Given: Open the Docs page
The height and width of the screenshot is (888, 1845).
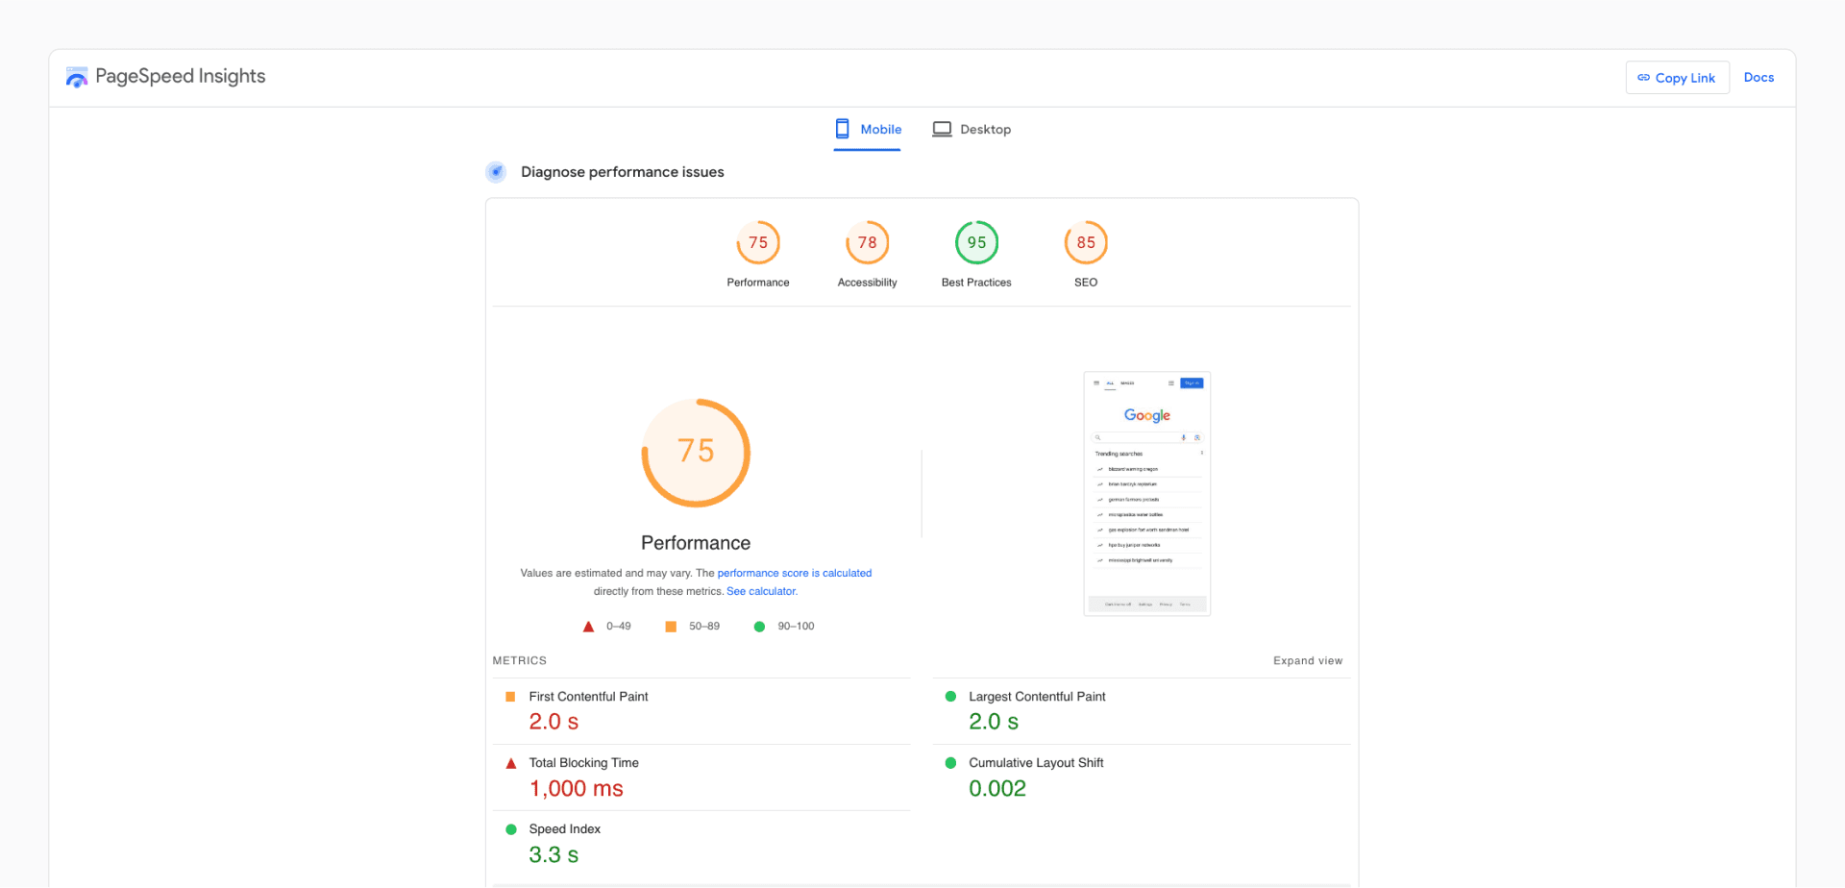Looking at the screenshot, I should coord(1759,77).
